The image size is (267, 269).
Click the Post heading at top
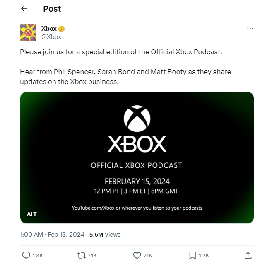pos(52,9)
